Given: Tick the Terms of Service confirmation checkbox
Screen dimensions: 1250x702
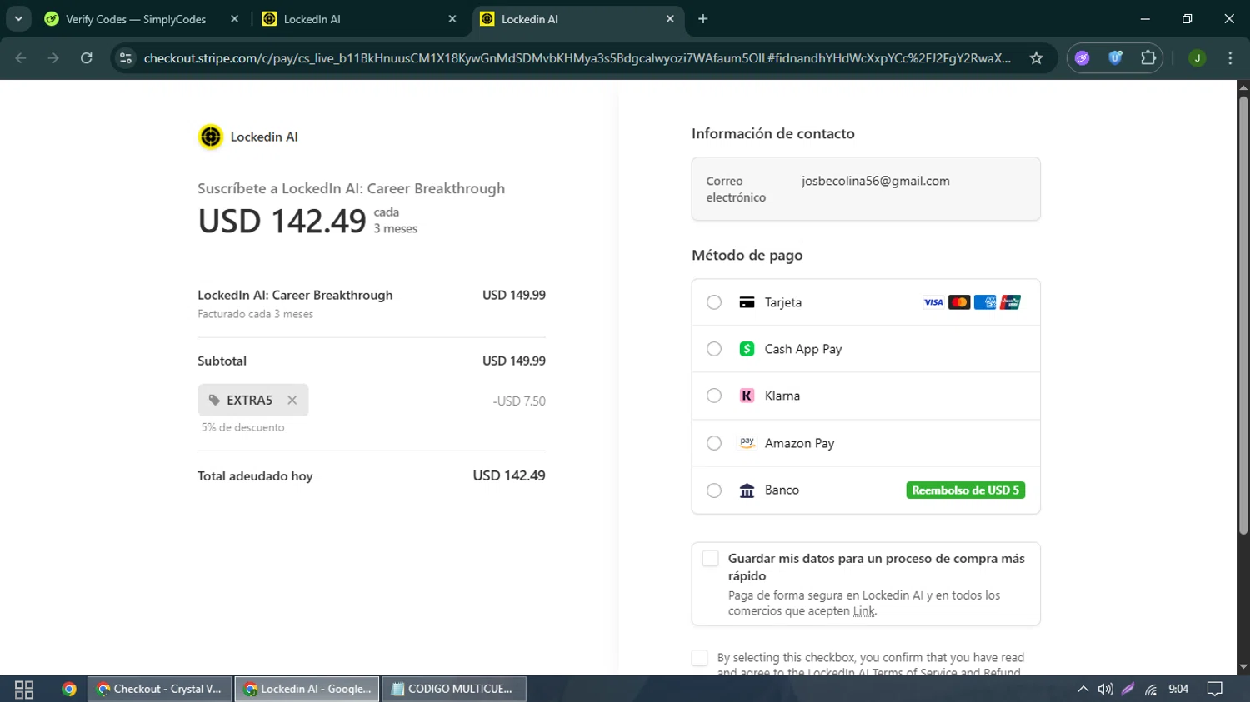Looking at the screenshot, I should point(700,658).
